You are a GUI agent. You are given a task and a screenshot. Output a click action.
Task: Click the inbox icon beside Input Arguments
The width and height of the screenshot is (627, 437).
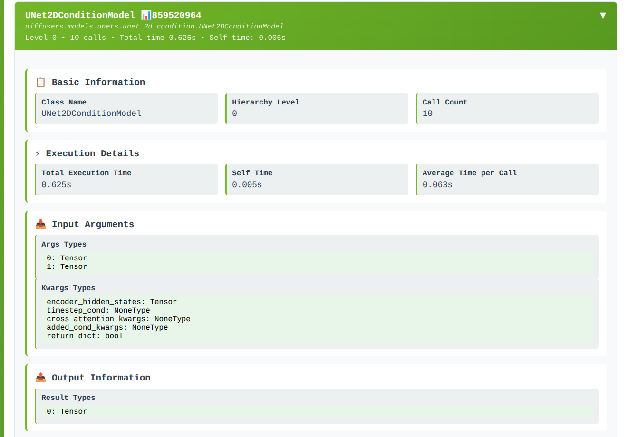tap(40, 224)
